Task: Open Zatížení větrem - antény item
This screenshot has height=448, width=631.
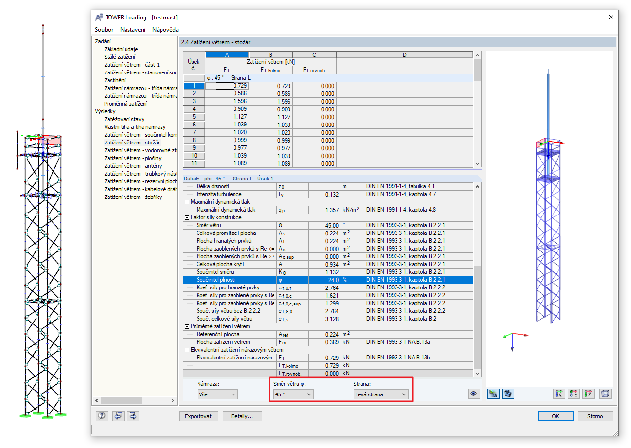Action: pos(133,166)
